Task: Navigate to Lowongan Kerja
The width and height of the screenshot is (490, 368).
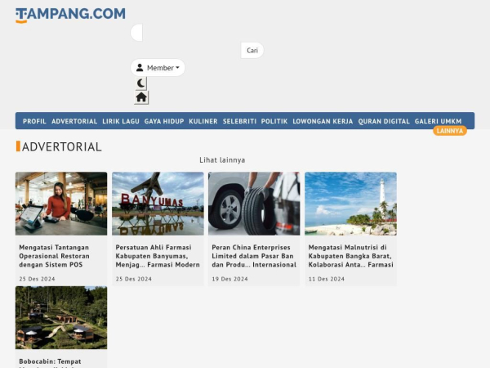Action: 323,121
